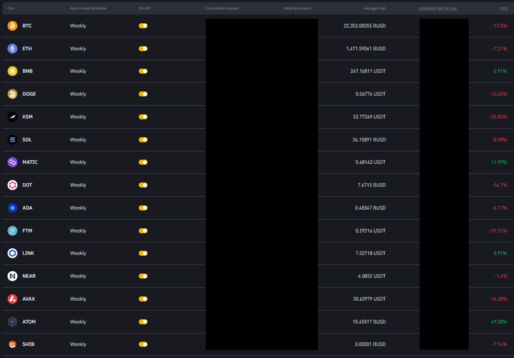The height and width of the screenshot is (358, 514).
Task: Click the SHIB coin icon
Action: (12, 345)
